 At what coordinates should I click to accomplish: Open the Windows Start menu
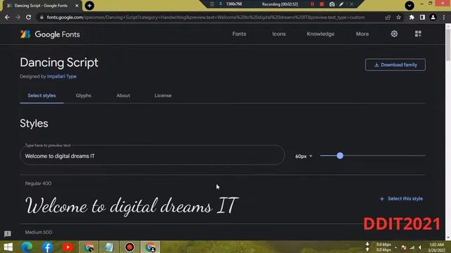[x=8, y=247]
